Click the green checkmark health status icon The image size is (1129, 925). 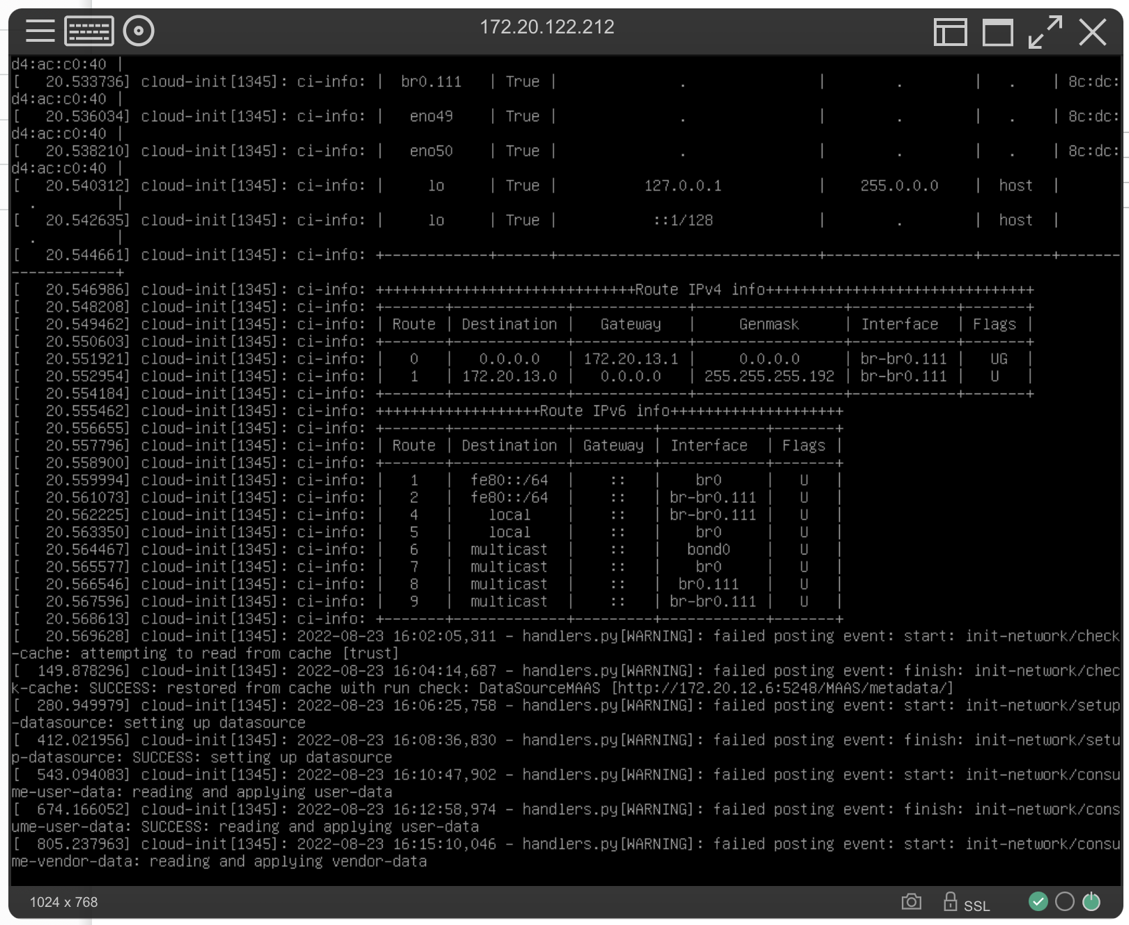1038,901
